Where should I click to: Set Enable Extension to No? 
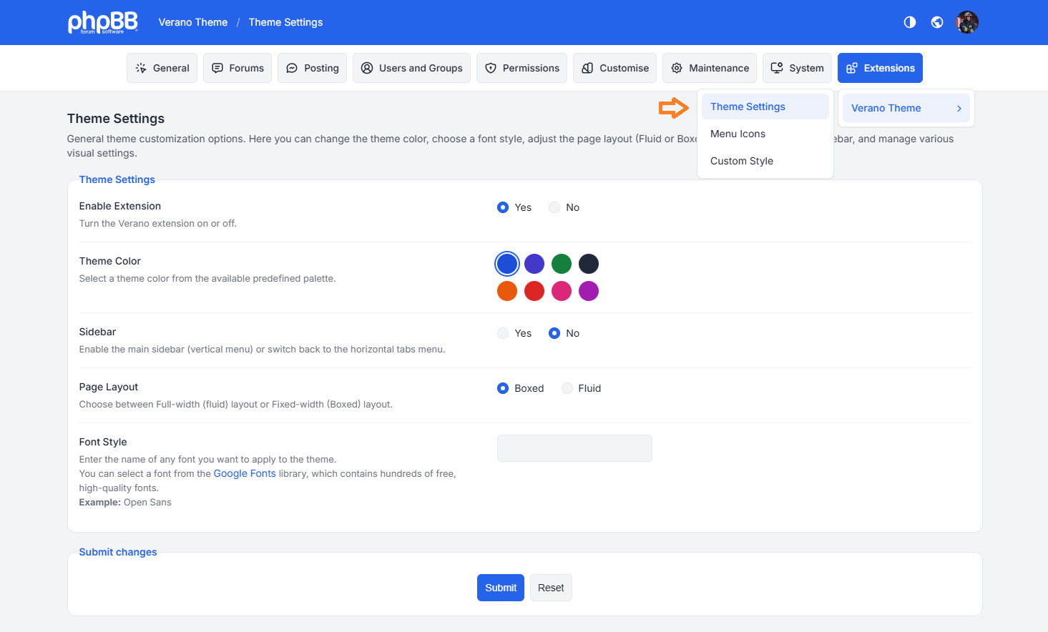coord(554,207)
